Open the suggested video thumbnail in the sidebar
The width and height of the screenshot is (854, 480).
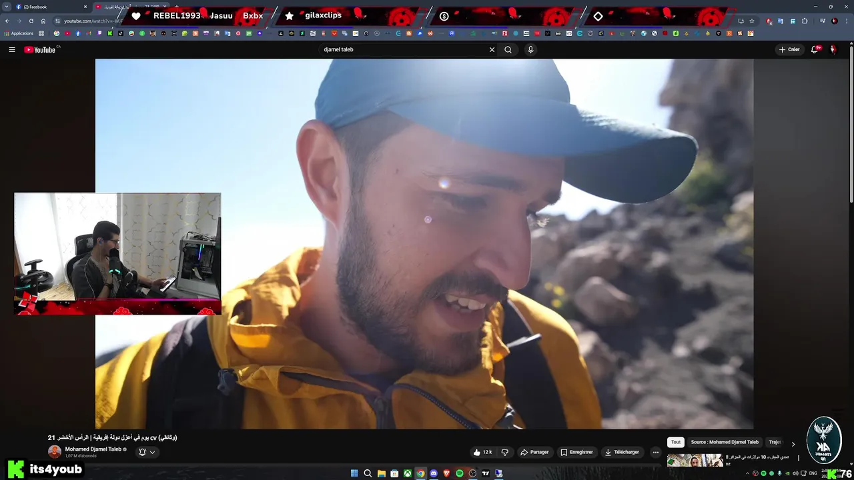(x=695, y=461)
